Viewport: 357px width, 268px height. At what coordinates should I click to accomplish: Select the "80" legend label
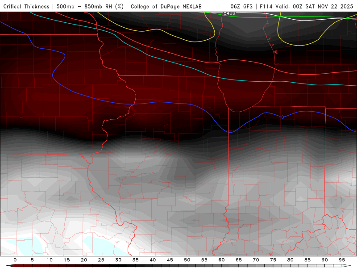291,260
